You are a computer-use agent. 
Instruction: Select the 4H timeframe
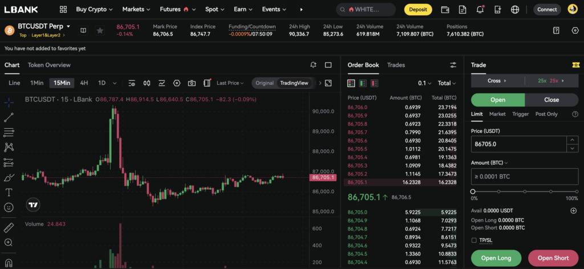click(x=84, y=83)
